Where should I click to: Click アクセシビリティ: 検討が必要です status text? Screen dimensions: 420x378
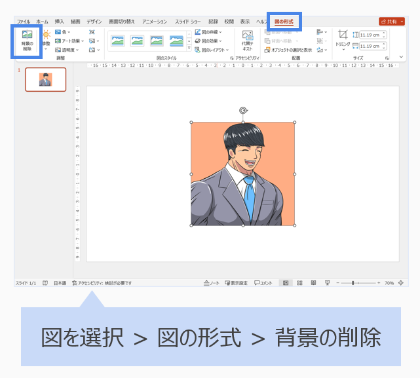click(102, 283)
